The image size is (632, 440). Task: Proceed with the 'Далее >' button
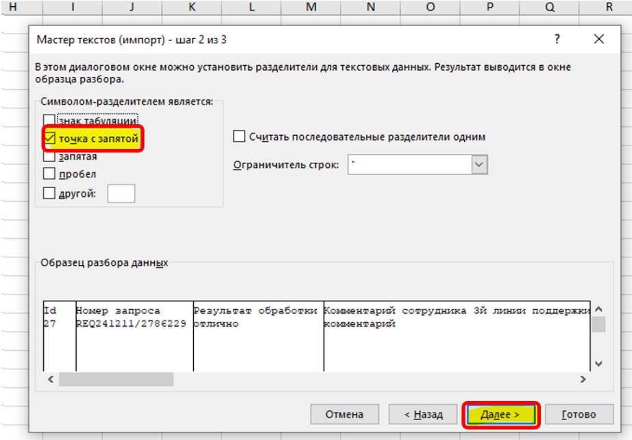[501, 415]
